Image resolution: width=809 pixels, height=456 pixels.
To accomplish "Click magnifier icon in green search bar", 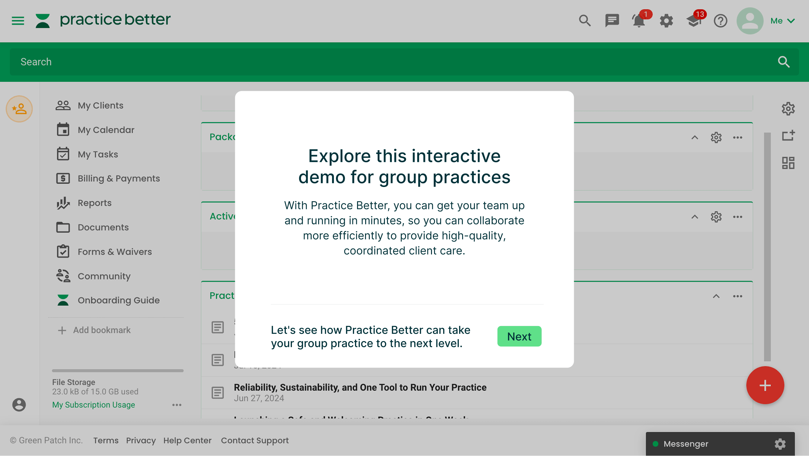I will (x=784, y=62).
